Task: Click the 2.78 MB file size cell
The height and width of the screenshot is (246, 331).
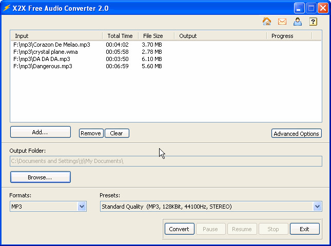Action: (152, 52)
